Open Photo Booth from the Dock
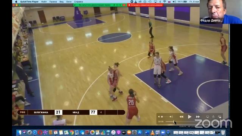 [87, 133]
